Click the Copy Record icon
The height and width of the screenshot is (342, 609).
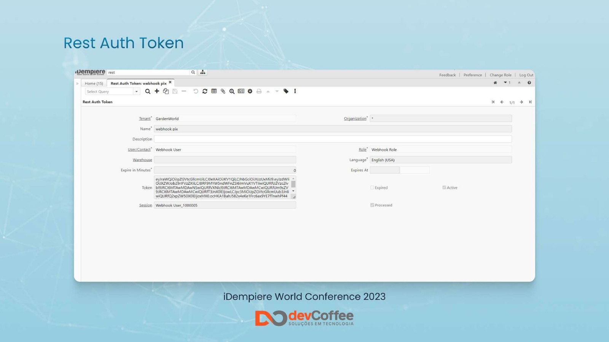point(166,91)
